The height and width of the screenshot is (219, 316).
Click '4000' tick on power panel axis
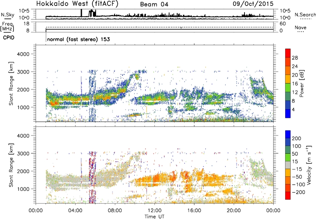23,54
